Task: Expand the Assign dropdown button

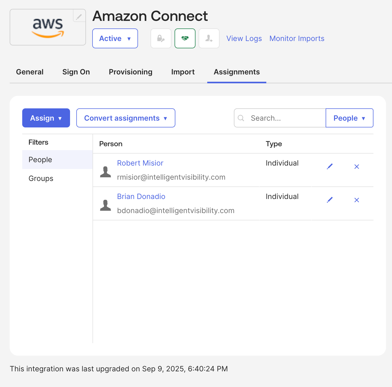Action: (x=46, y=118)
